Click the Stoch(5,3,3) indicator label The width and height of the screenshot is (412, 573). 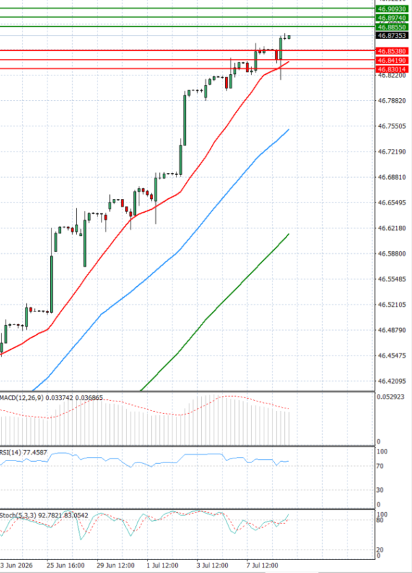tap(44, 515)
